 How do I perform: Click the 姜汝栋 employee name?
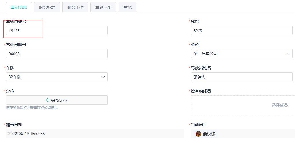tap(209, 134)
